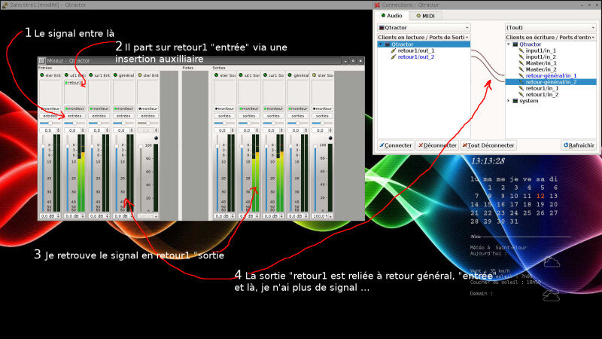Toggle moniteur on 'our1 Ent' input strip
Viewport: 602px width, 339px height.
point(99,108)
